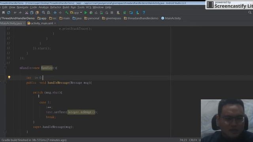Close the activity_main.xml tab
The image size is (253, 142).
55,23
